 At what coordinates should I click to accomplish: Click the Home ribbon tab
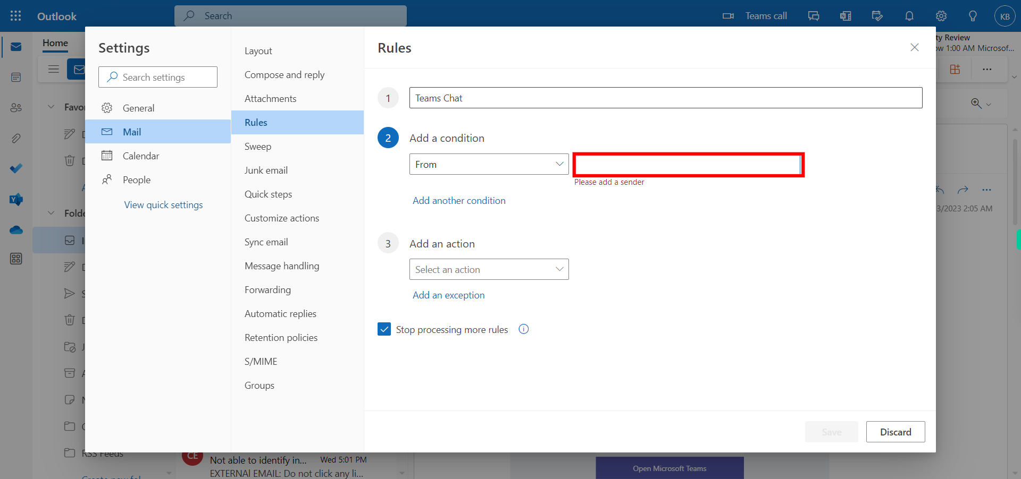pos(55,43)
